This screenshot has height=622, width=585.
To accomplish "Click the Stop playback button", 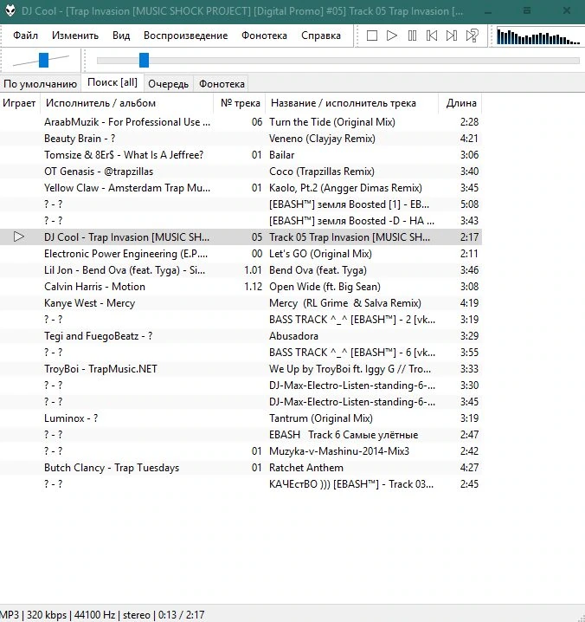I will (372, 36).
